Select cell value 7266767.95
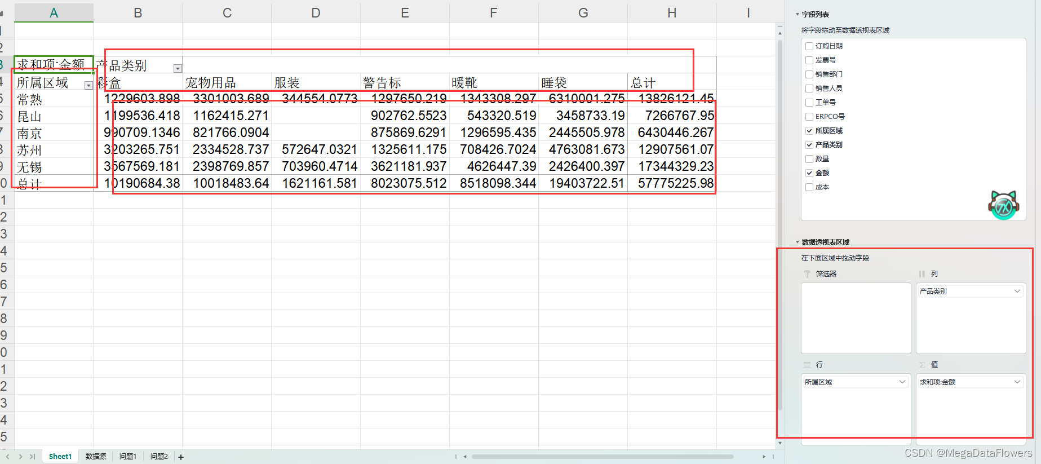The height and width of the screenshot is (464, 1041). [x=672, y=116]
